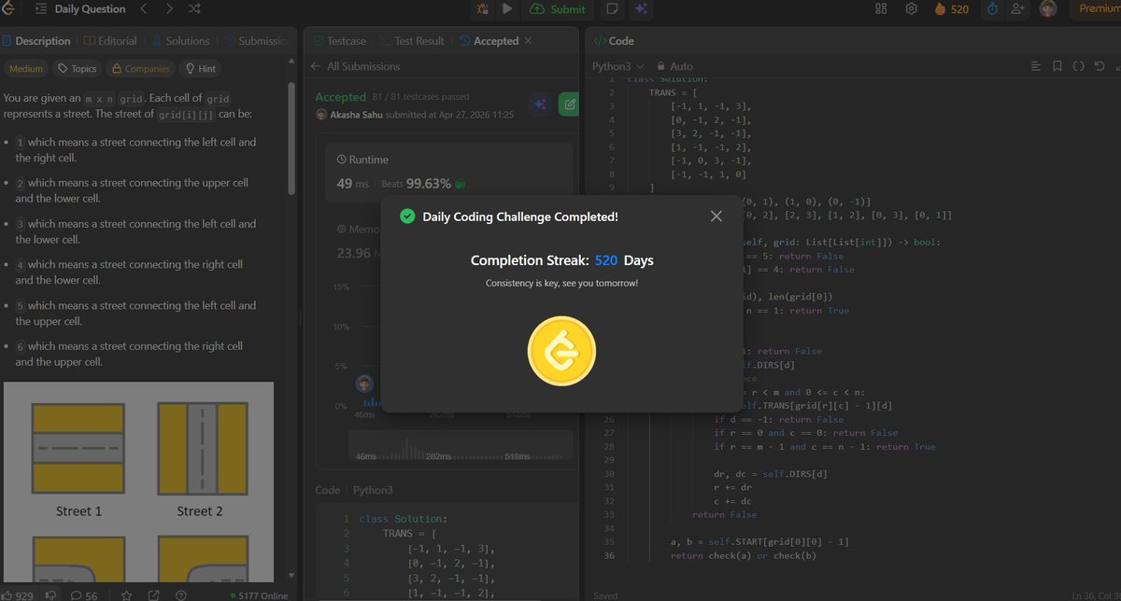Screen dimensions: 1121x601
Task: Click the Daily Question title
Action: pyautogui.click(x=90, y=9)
